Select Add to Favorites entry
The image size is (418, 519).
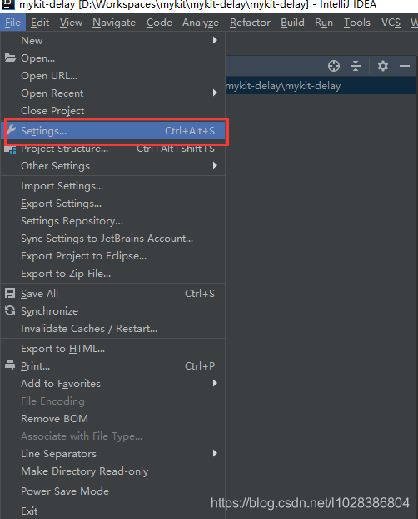(x=113, y=384)
